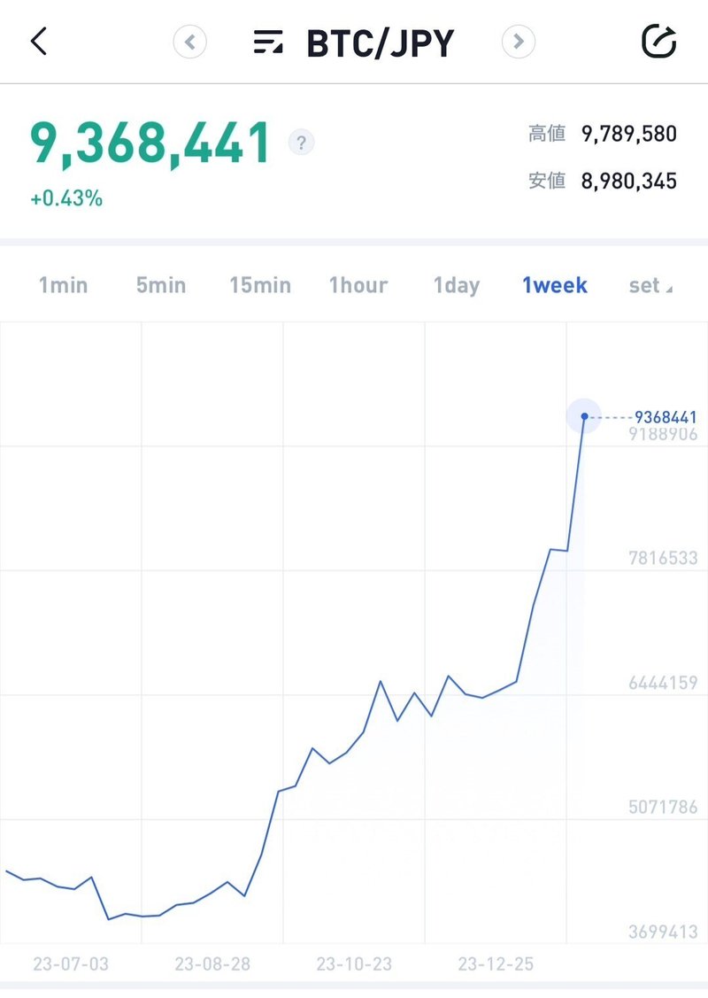708x998 pixels.
Task: Tap the back arrow icon
Action: coord(39,42)
